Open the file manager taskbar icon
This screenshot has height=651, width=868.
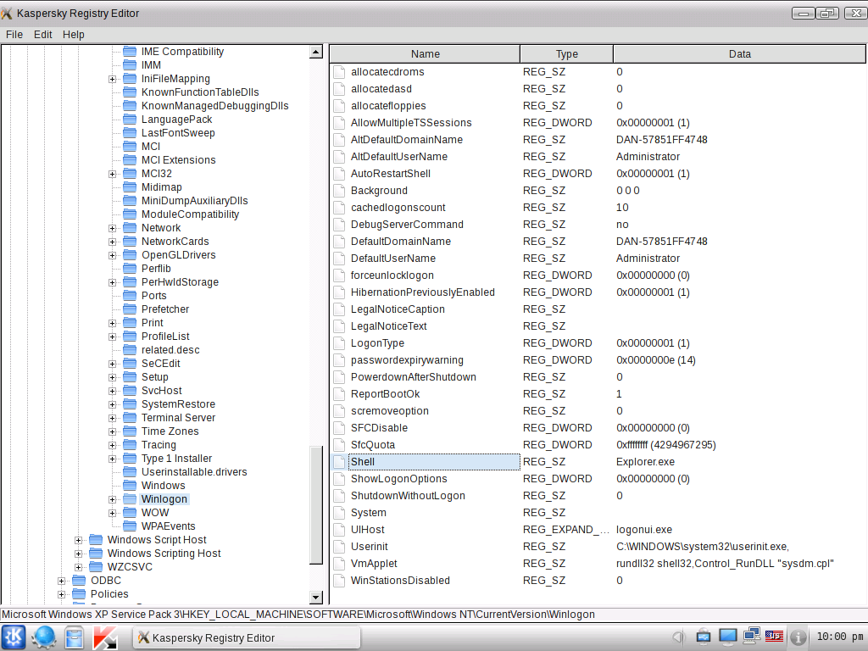tap(75, 637)
